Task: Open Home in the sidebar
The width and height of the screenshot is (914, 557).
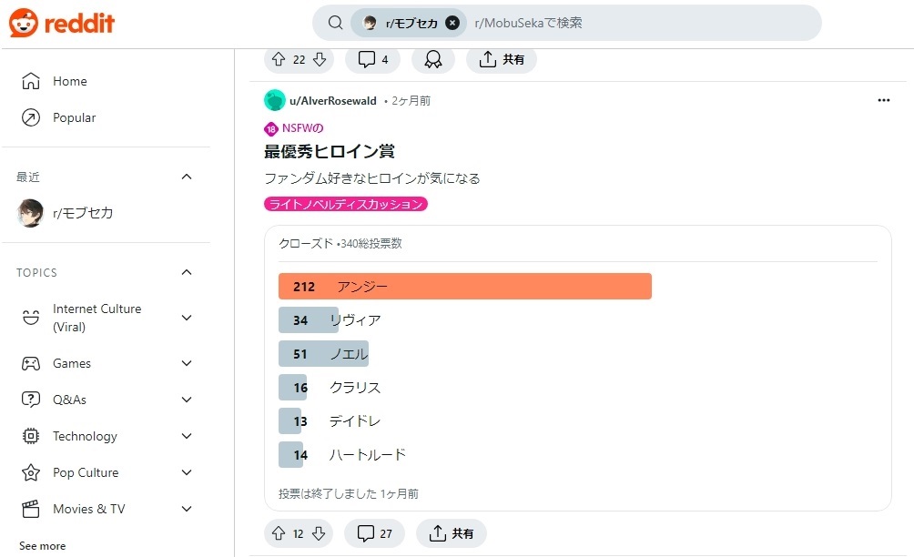Action: [x=69, y=81]
